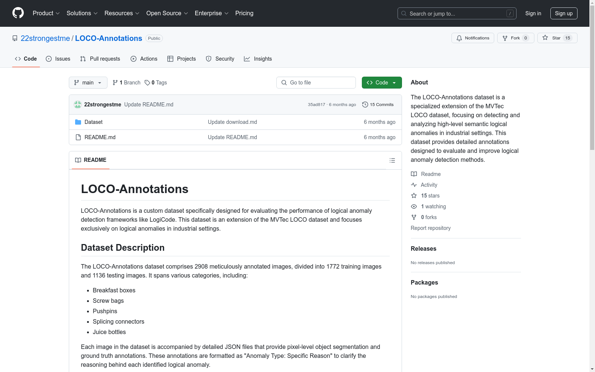595x372 pixels.
Task: Click the magnifier icon in search box
Action: tap(404, 13)
